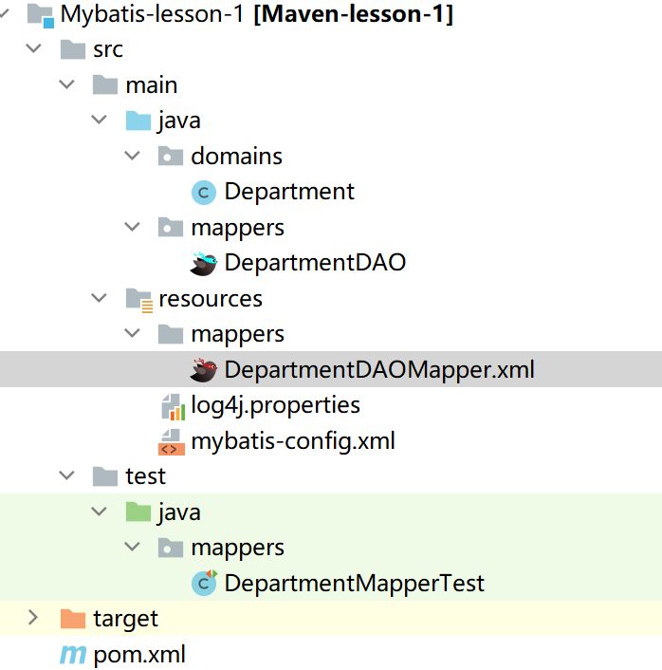Click the mappers package icon under main java
This screenshot has height=670, width=662.
click(x=171, y=228)
